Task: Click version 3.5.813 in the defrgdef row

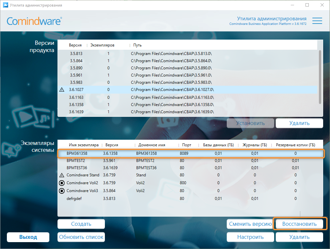Action: pos(109,198)
